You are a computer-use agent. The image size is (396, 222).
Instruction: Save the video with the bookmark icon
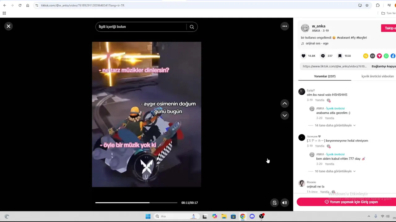point(340,56)
